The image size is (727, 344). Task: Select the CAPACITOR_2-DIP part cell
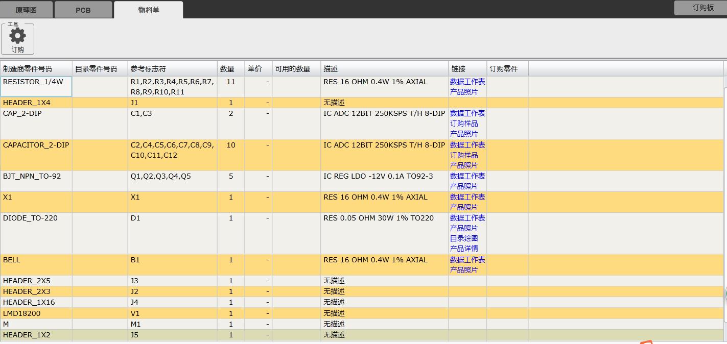tap(36, 155)
